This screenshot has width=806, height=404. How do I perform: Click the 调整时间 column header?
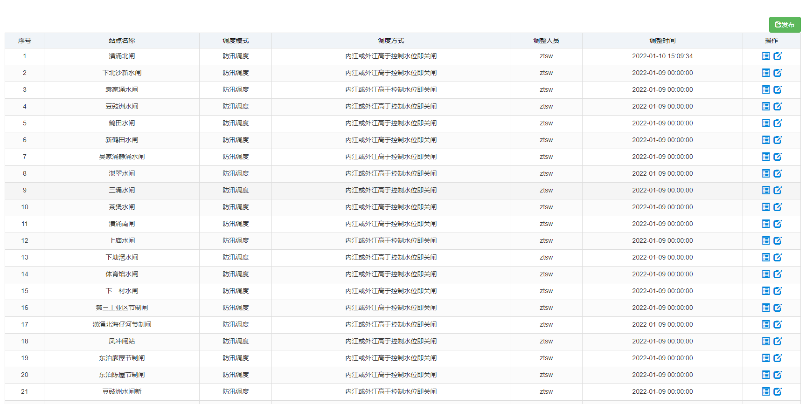(x=662, y=41)
